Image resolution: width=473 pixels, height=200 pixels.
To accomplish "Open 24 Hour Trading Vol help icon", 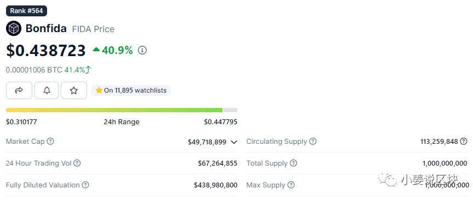I will (x=77, y=163).
